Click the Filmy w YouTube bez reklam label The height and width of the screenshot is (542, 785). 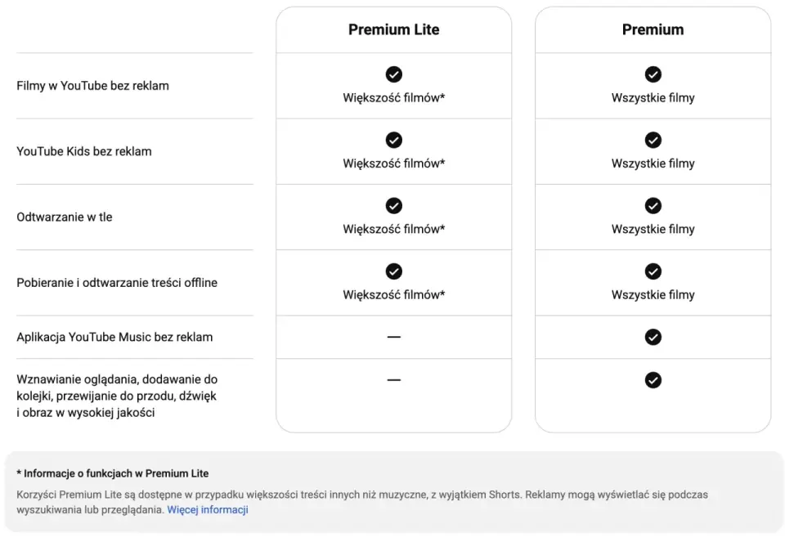pos(92,86)
